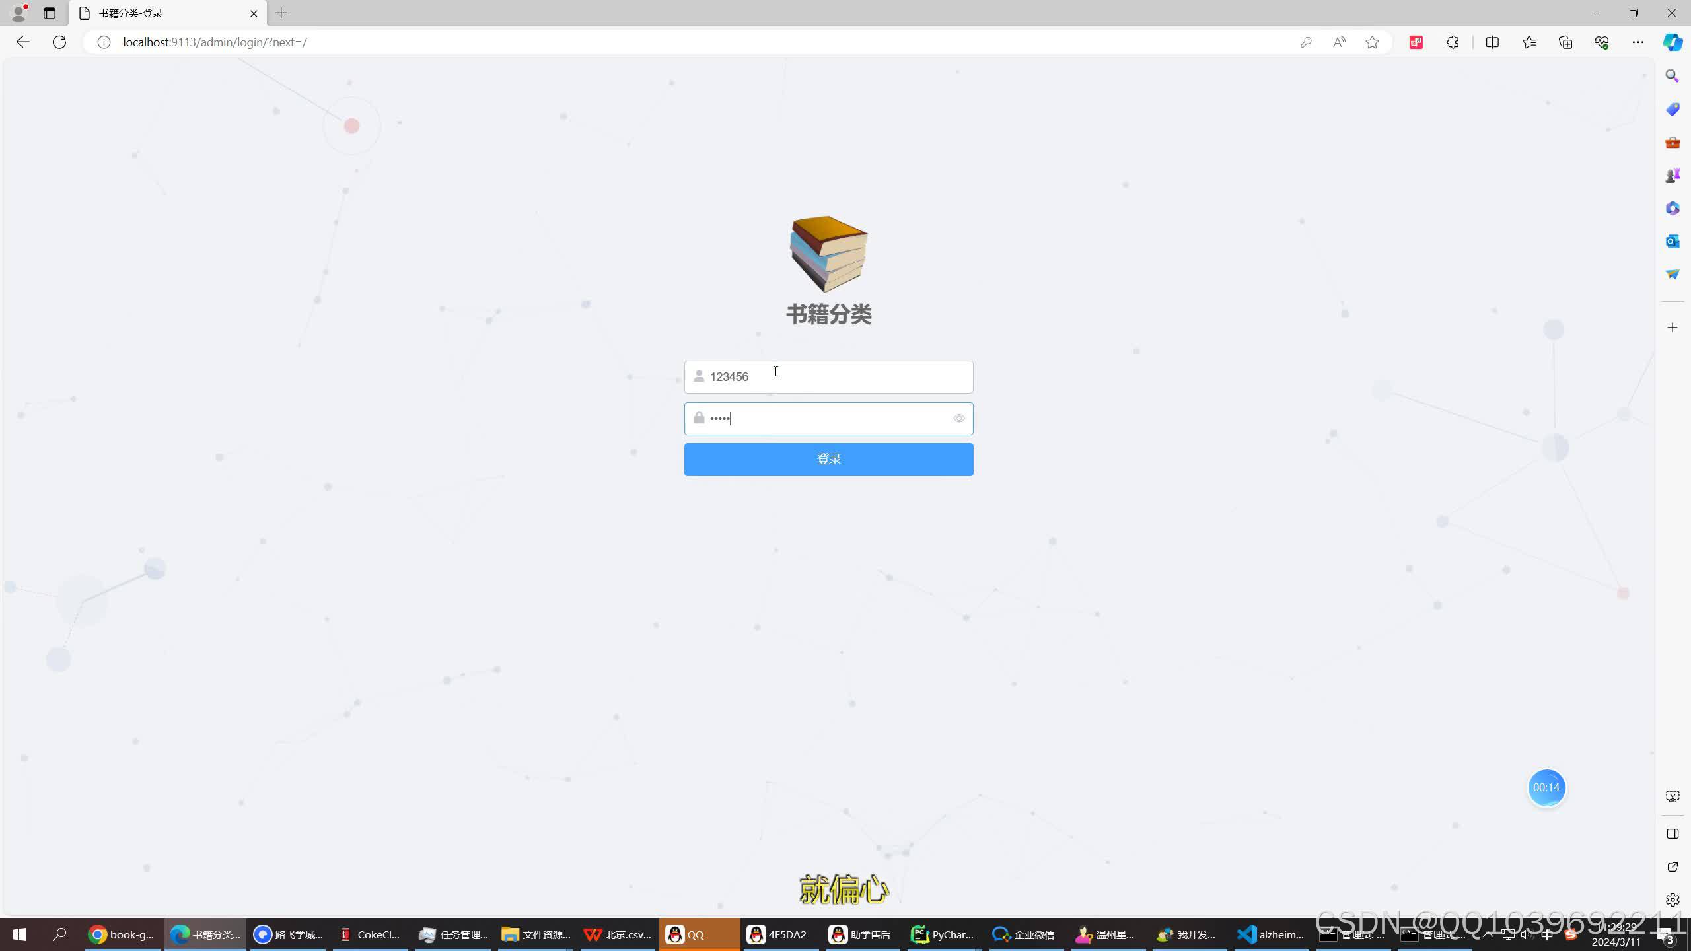The image size is (1691, 951).
Task: Open the red extension icon in toolbar
Action: (1416, 42)
